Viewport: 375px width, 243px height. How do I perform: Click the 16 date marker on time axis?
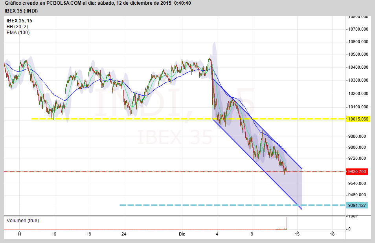pyautogui.click(x=54, y=234)
